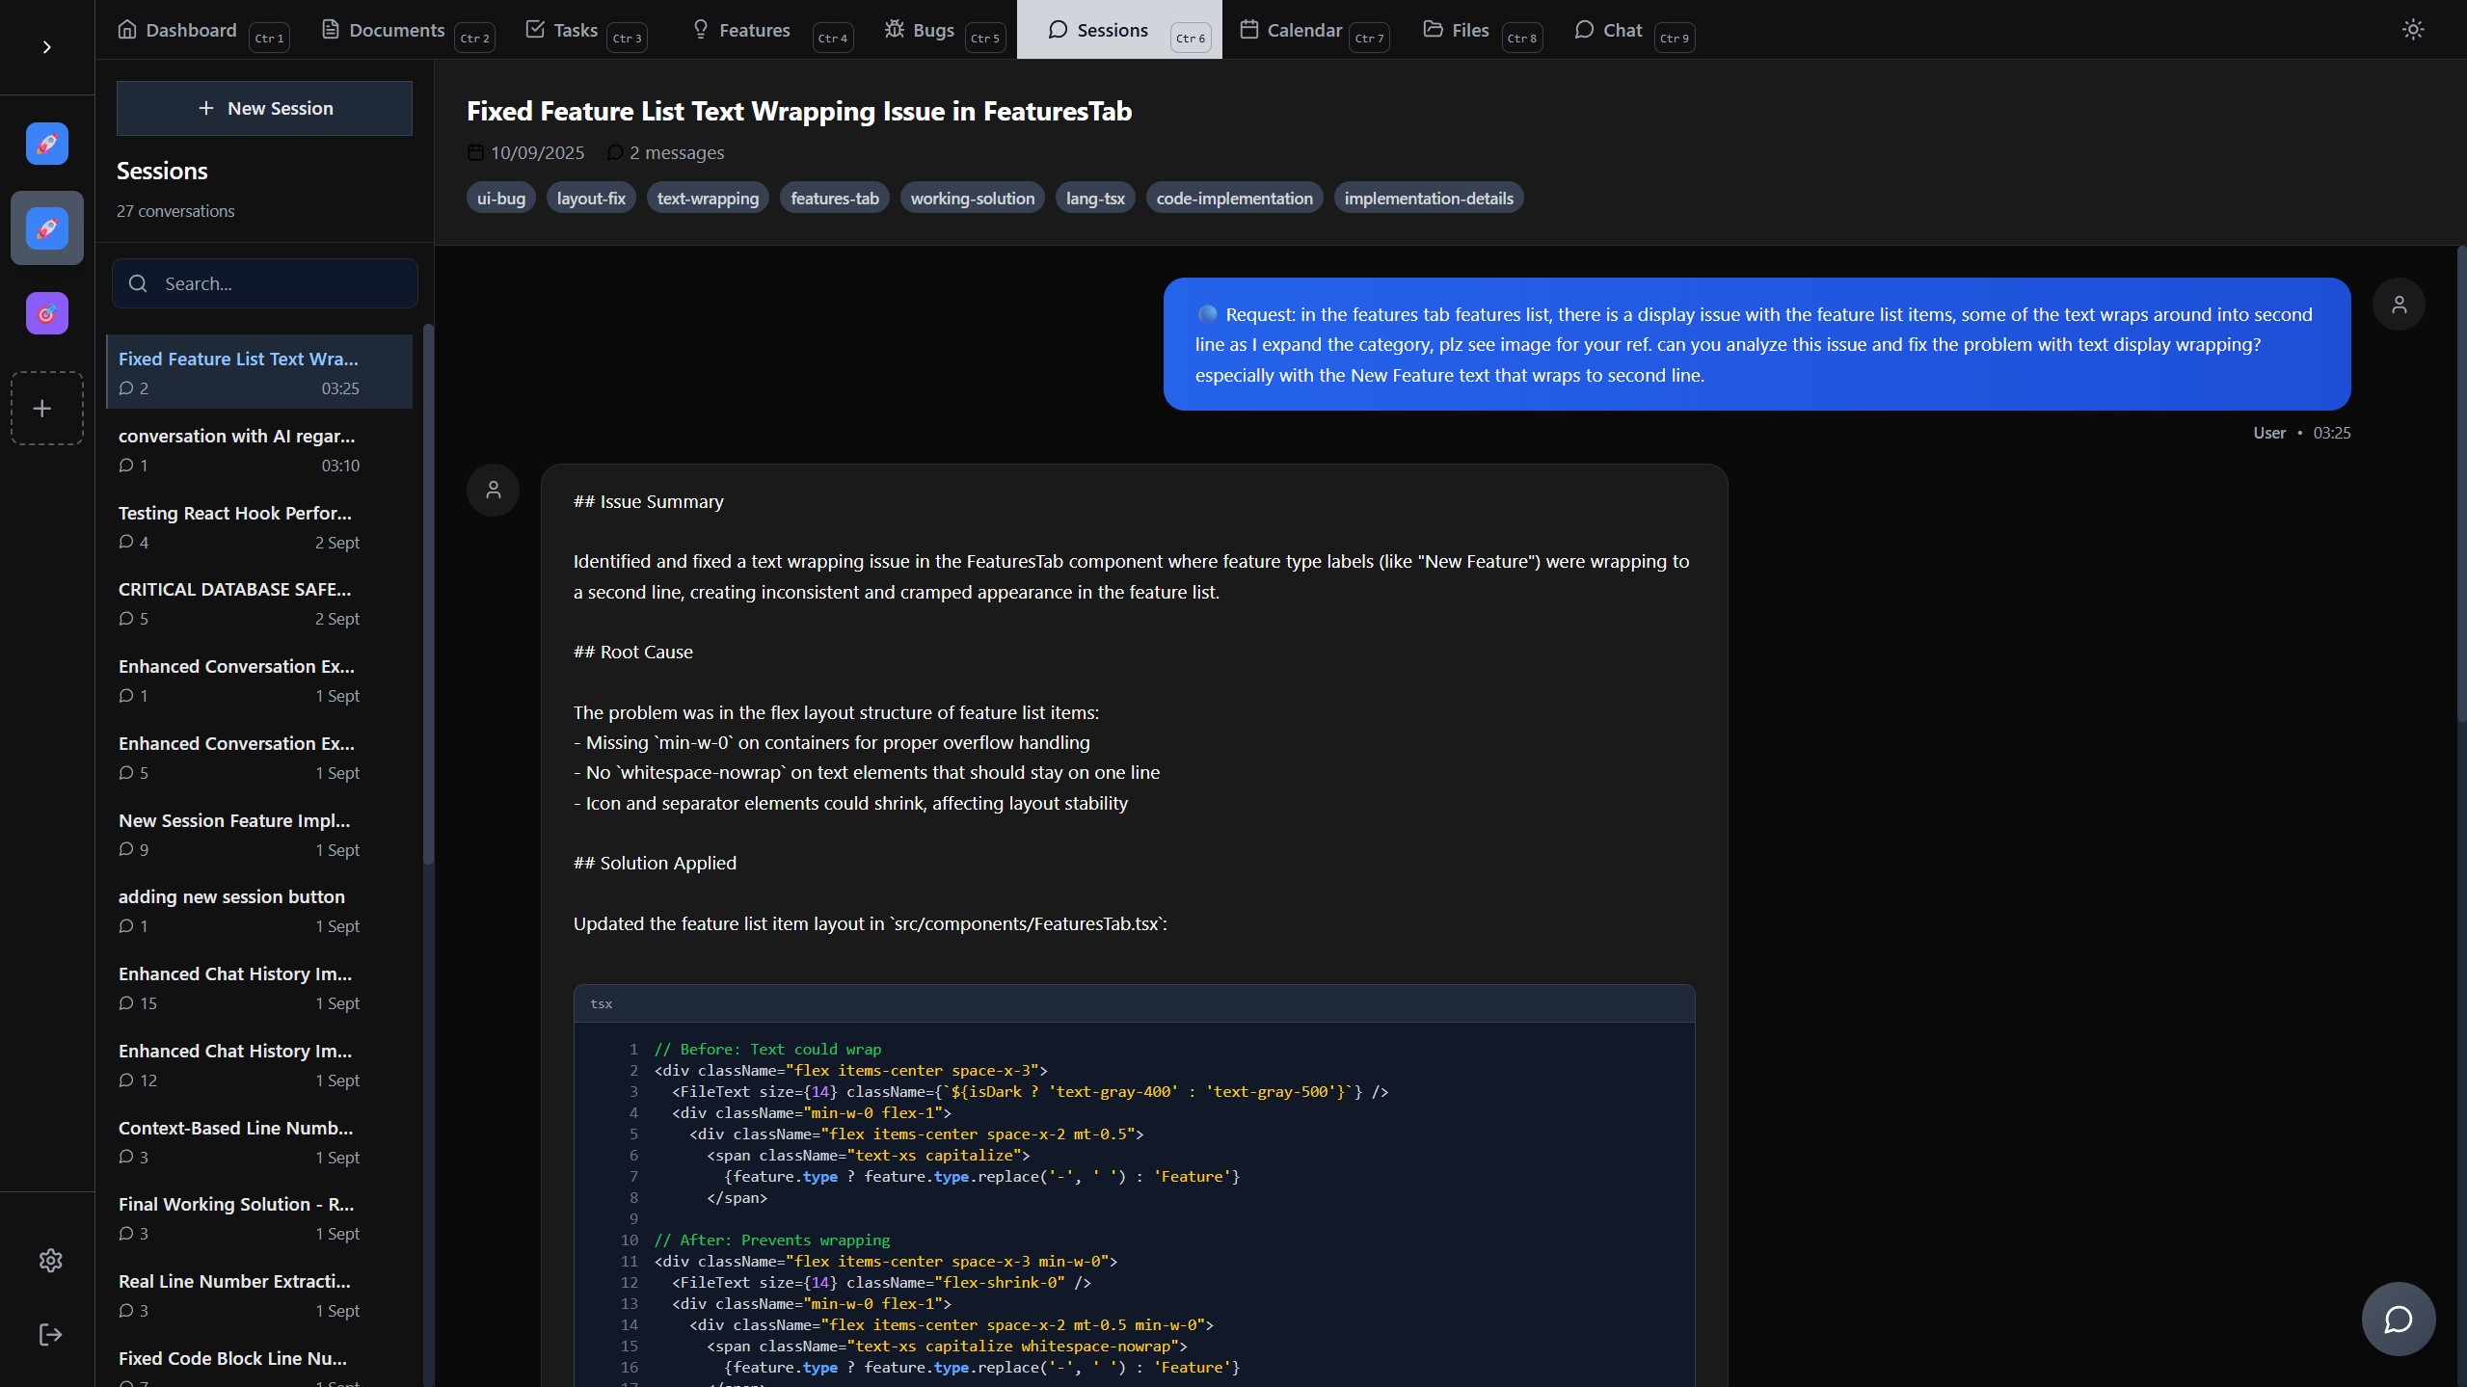
Task: Open floating chat bubble button
Action: click(x=2398, y=1319)
